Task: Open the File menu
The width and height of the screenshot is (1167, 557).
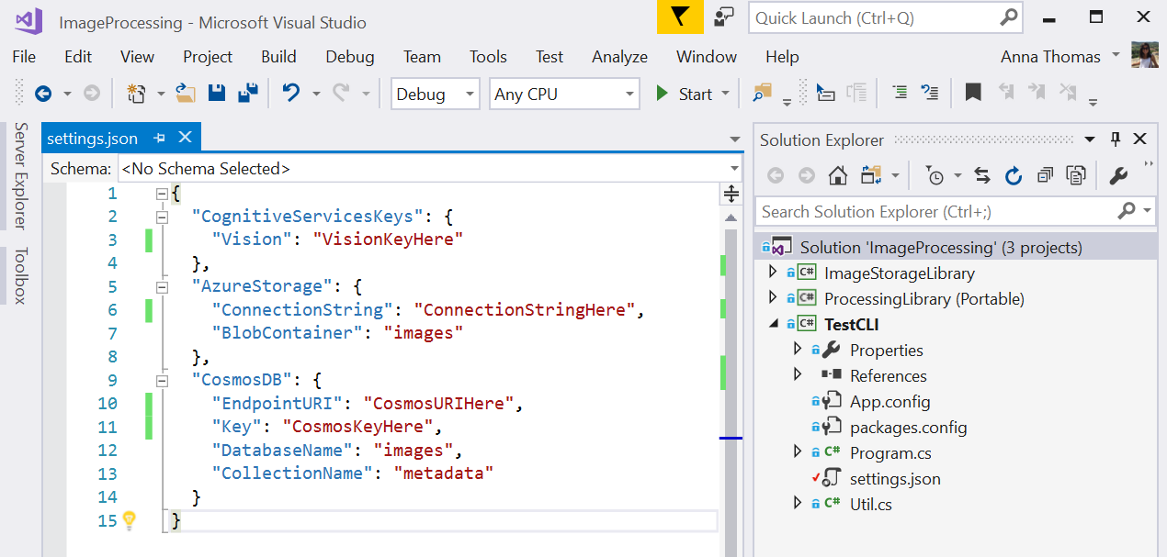Action: (x=24, y=56)
